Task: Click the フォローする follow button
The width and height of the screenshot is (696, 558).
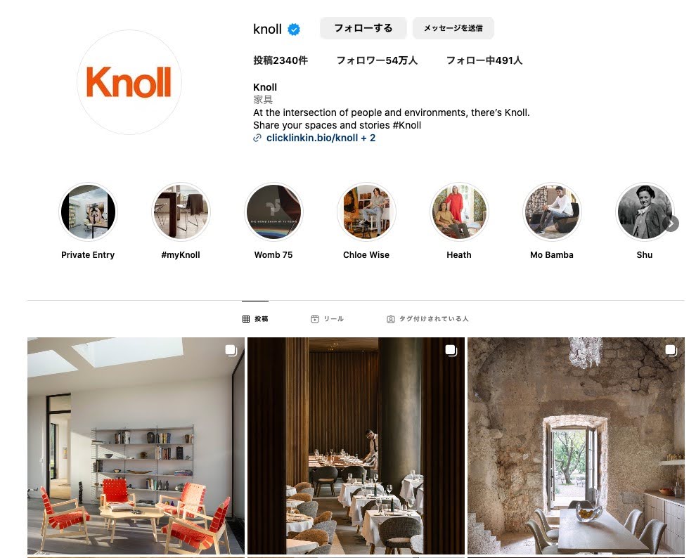Action: pyautogui.click(x=363, y=28)
